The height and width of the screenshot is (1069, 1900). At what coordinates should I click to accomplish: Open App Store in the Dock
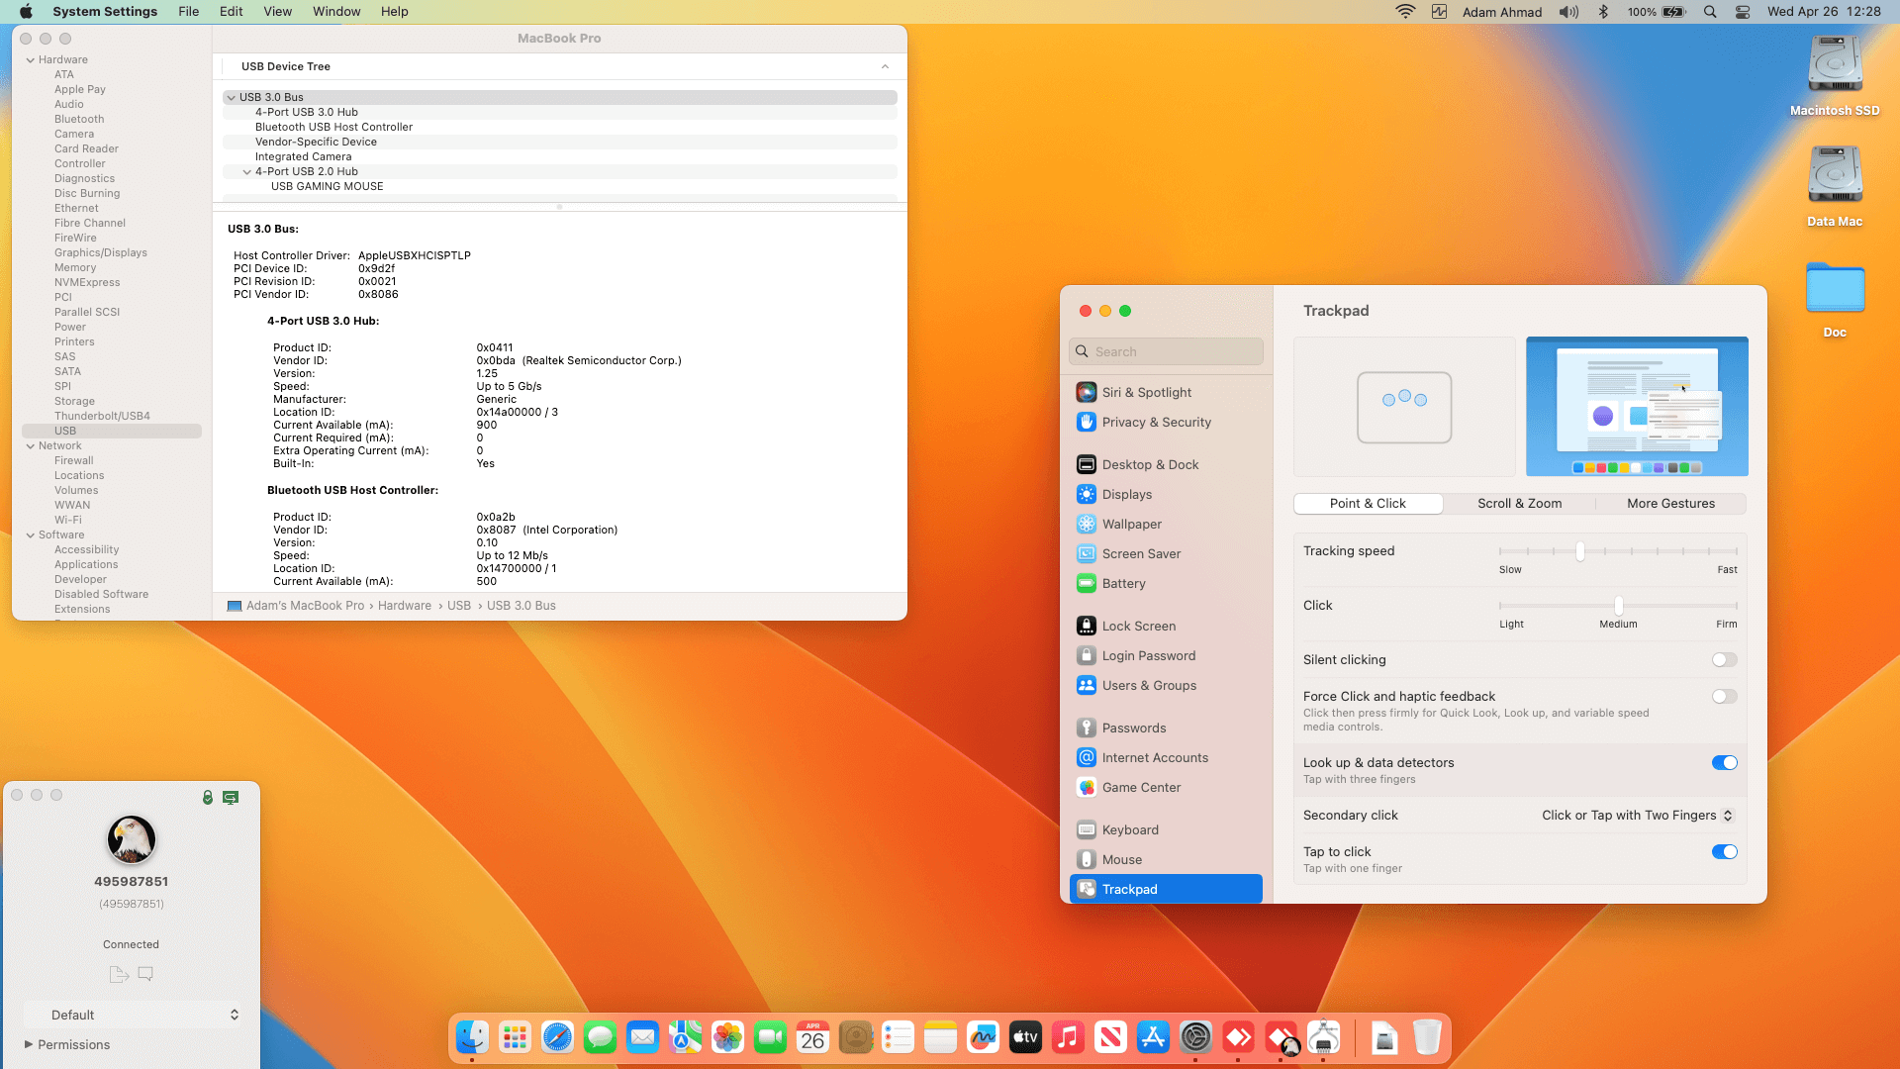[x=1153, y=1037]
